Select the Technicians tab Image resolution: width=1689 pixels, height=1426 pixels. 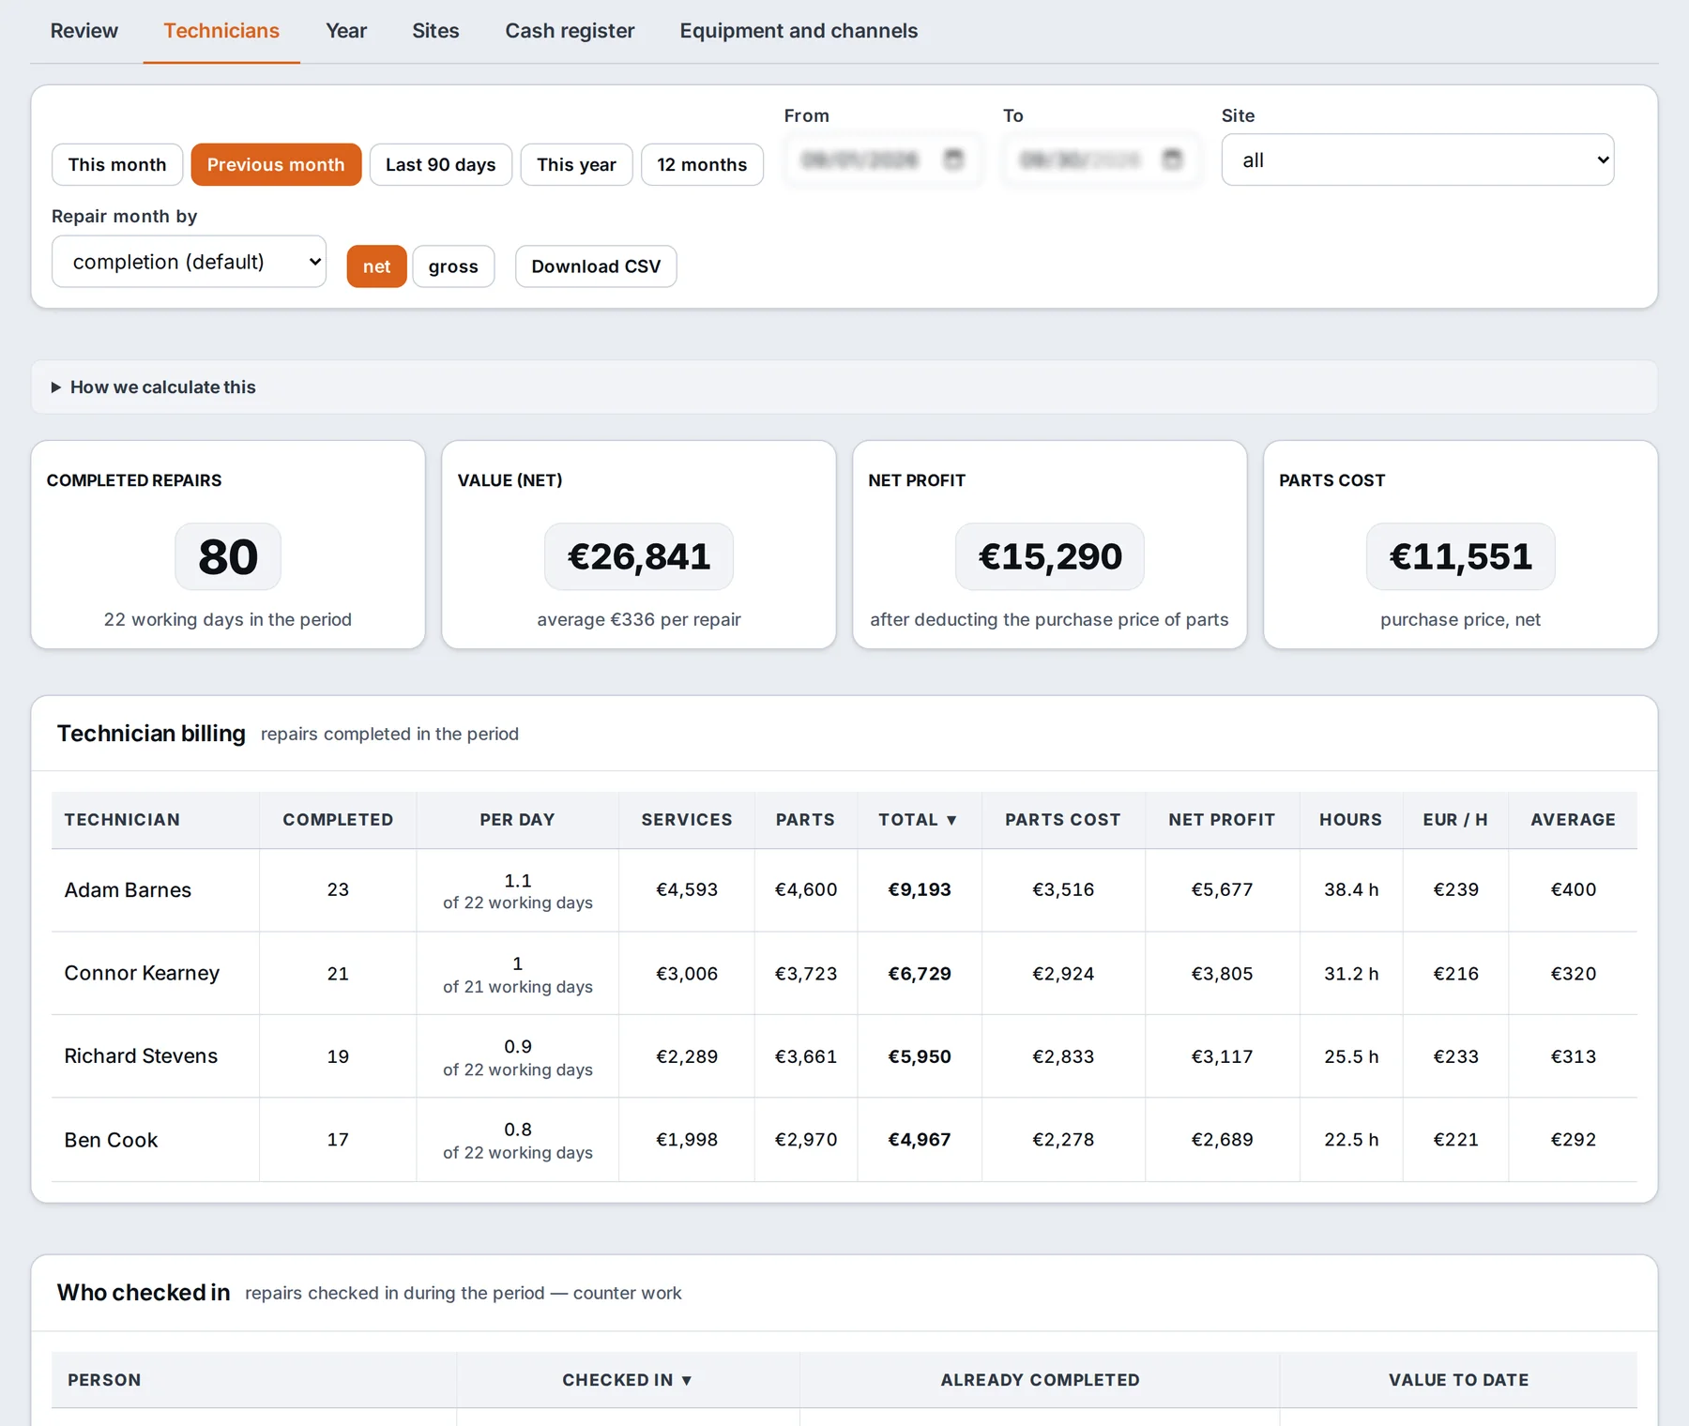(221, 31)
